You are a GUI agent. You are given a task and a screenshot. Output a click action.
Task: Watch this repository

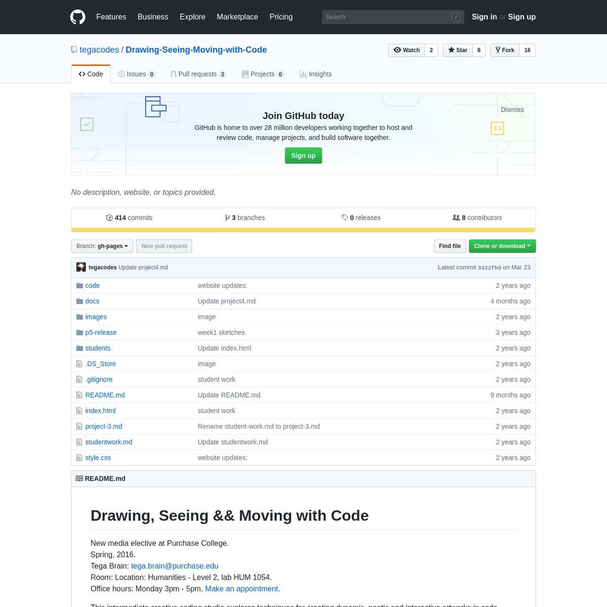[x=407, y=50]
